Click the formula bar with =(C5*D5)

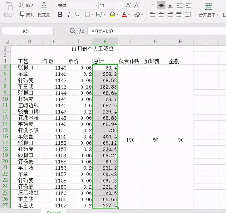157,31
